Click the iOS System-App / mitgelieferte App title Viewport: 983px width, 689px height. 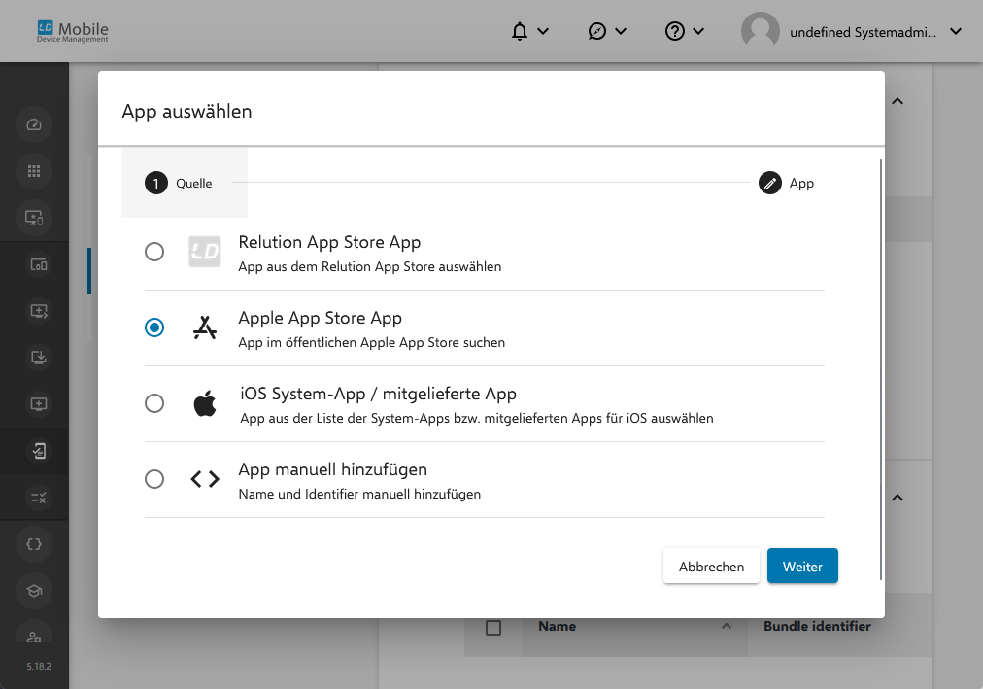click(x=378, y=394)
